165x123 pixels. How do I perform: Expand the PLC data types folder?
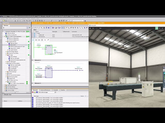click(x=6, y=62)
